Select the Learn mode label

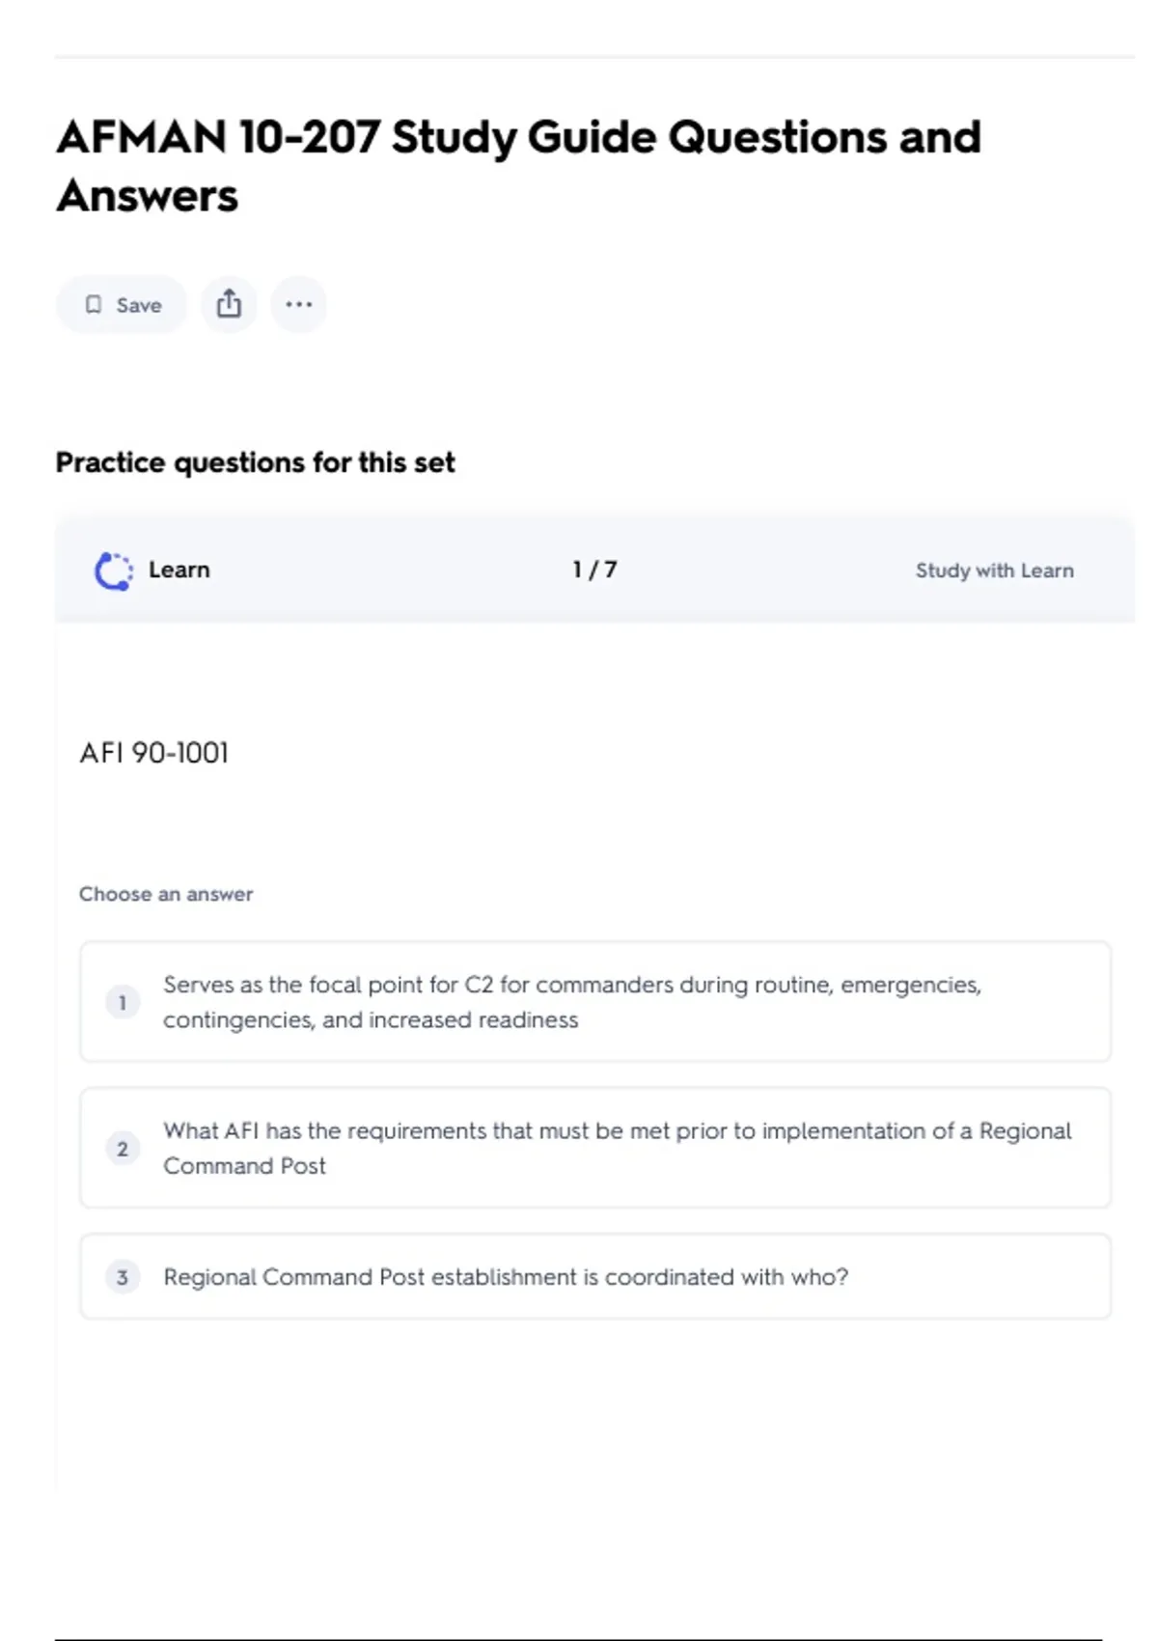click(x=179, y=570)
